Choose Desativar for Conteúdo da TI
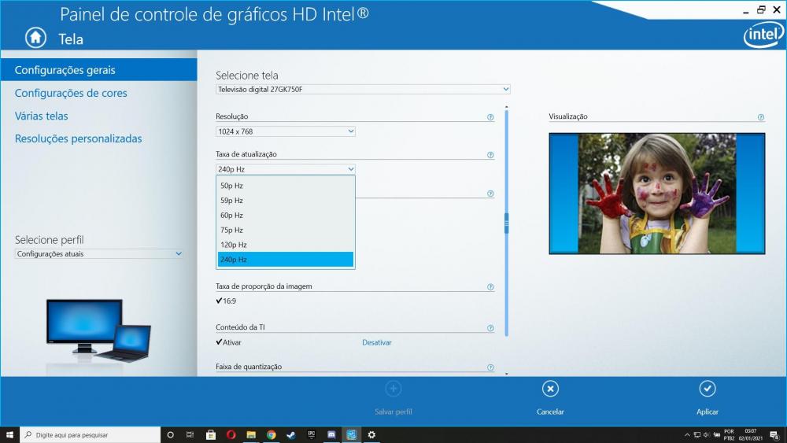The height and width of the screenshot is (443, 787). coord(376,342)
